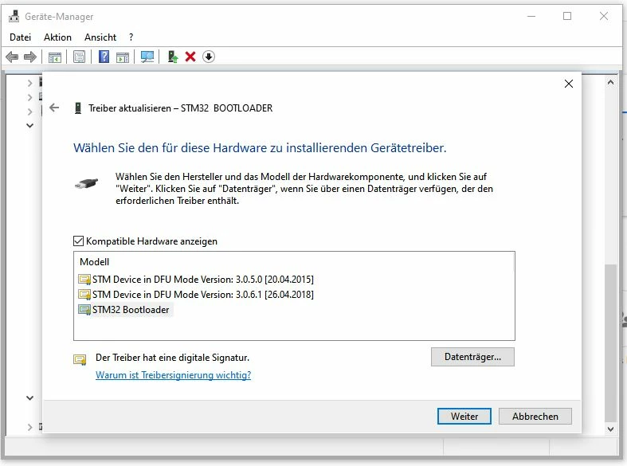Click the action pane toolbar icon
Image resolution: width=627 pixels, height=466 pixels.
pos(123,57)
